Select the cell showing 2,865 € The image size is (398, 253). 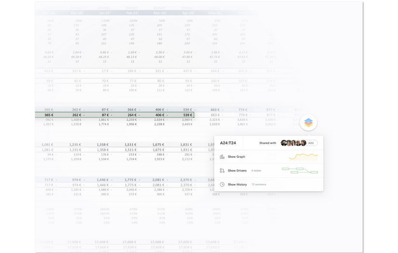click(x=243, y=124)
